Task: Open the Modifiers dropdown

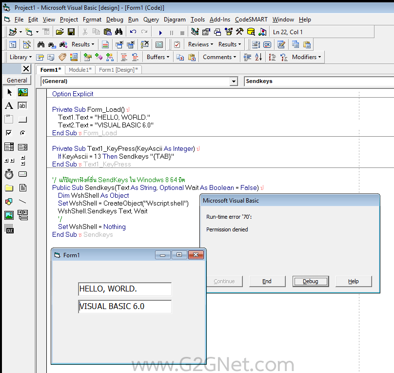Action: 306,57
